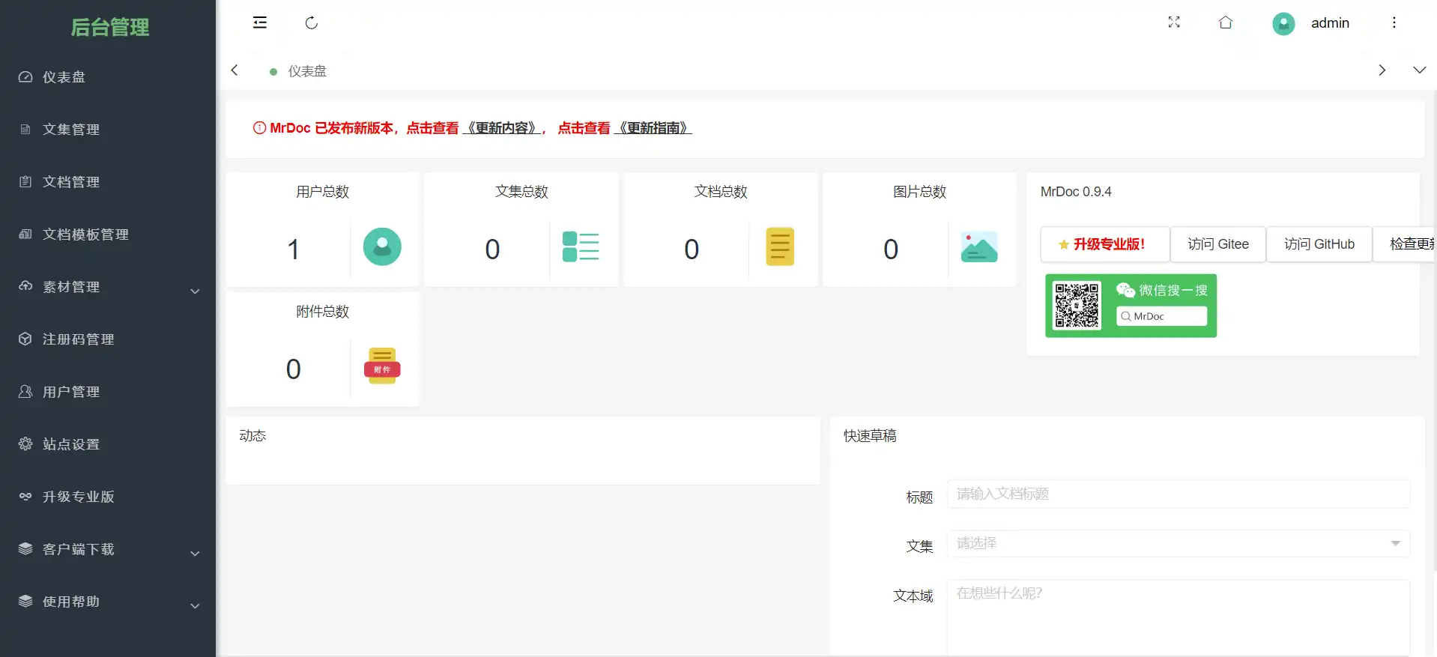Open the 文集 select dropdown
Viewport: 1437px width, 657px height.
click(1178, 544)
